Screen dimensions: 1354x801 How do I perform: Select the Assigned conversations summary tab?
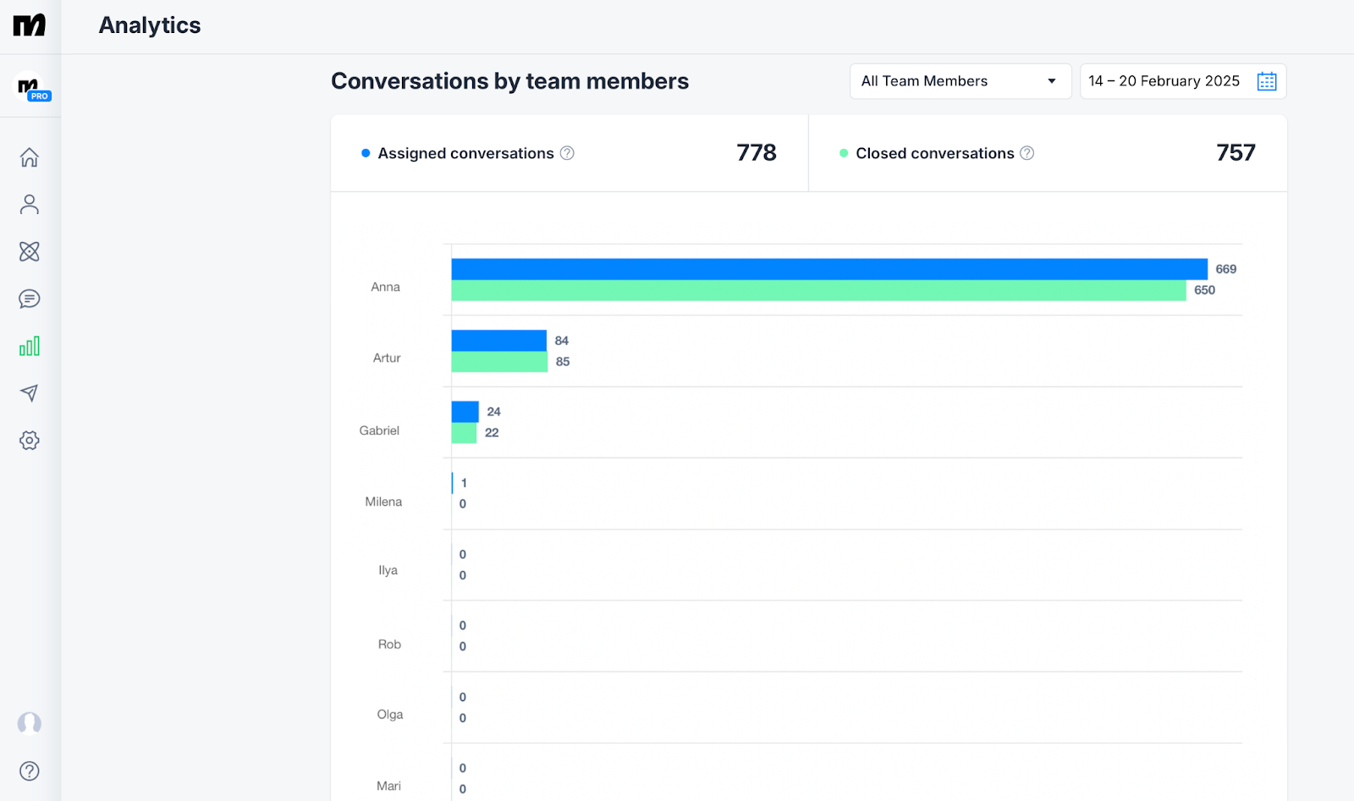pyautogui.click(x=569, y=153)
